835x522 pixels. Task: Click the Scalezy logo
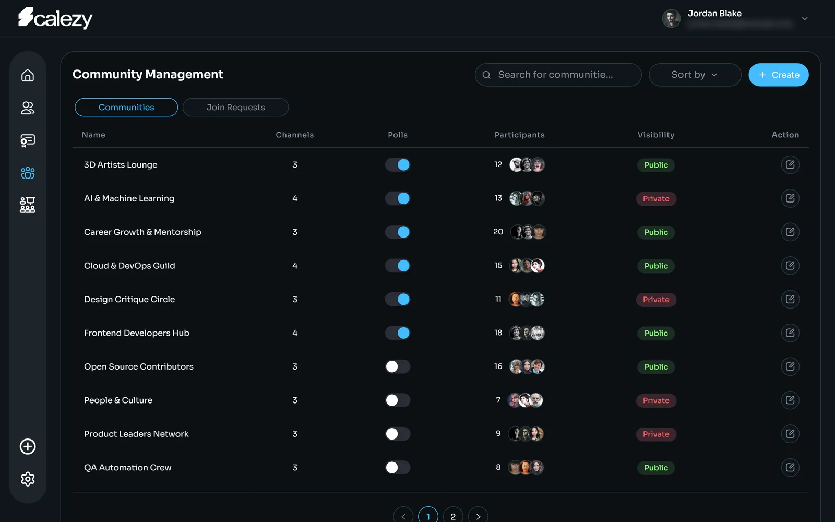coord(55,18)
